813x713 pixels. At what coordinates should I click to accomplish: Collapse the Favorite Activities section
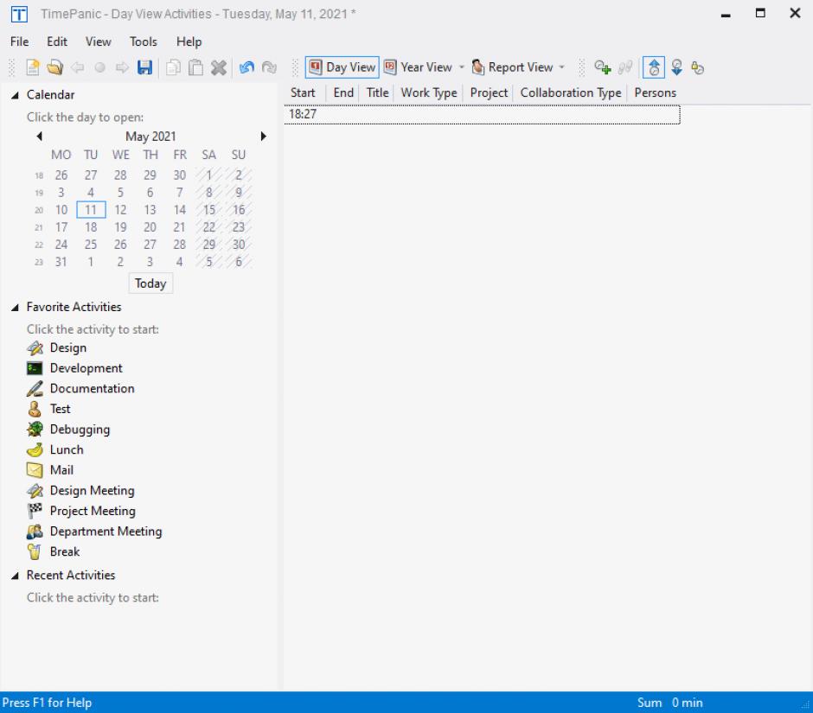click(15, 308)
